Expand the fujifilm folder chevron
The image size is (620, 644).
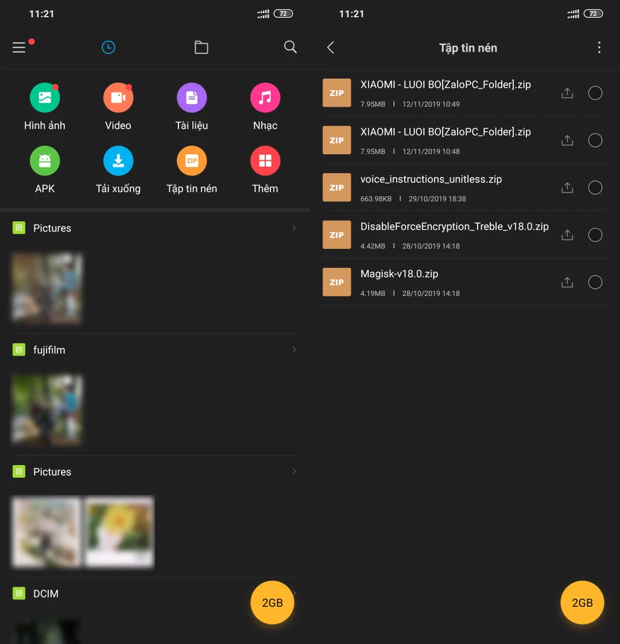pyautogui.click(x=294, y=350)
